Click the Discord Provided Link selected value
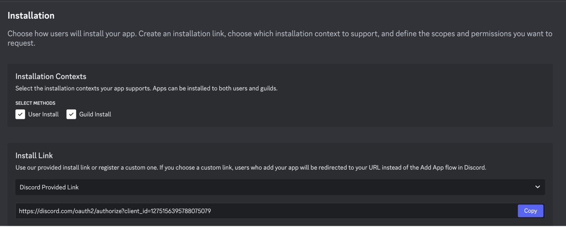Screen dimensions: 566x227 49,187
